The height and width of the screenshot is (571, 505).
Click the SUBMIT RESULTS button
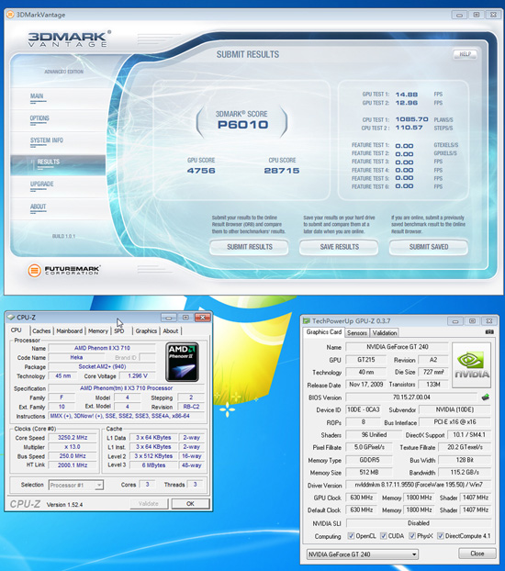coord(249,247)
